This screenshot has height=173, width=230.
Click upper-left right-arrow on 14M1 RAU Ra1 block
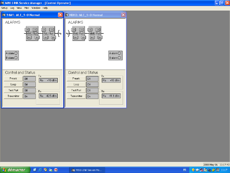tap(44, 30)
